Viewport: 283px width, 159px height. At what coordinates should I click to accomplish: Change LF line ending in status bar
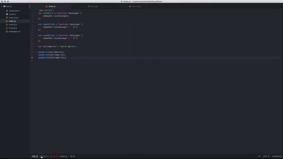point(259,156)
